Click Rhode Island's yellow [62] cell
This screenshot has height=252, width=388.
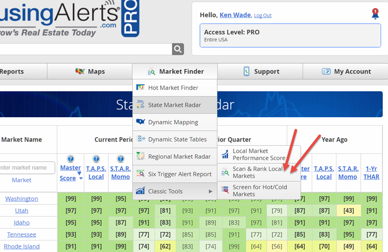(x=165, y=246)
